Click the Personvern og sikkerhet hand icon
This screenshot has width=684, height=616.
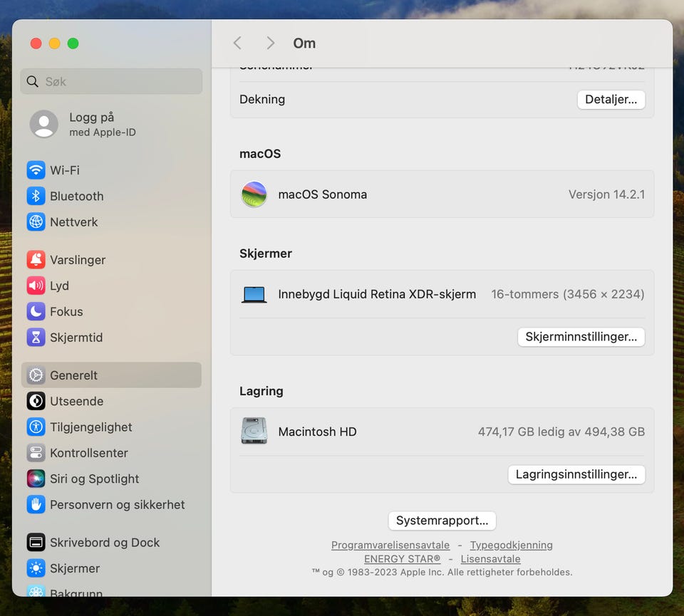(36, 504)
